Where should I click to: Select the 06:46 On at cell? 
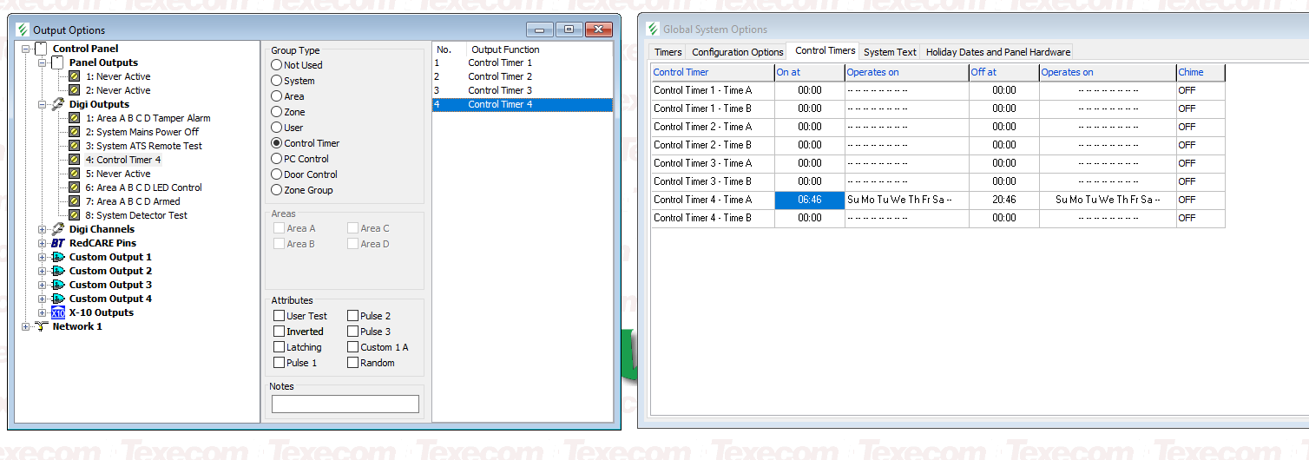tap(809, 200)
